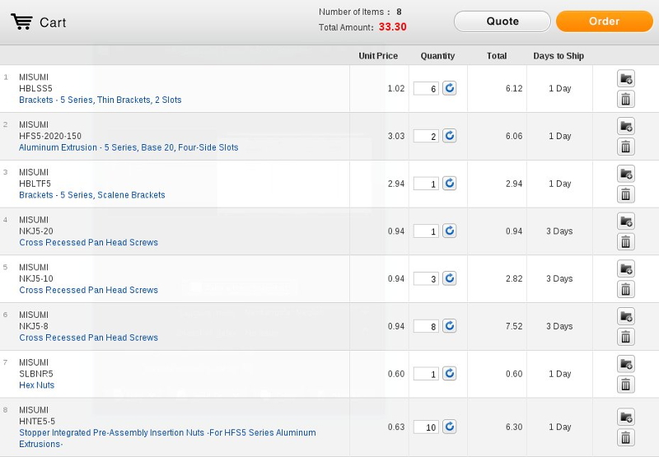Request a quote with the Quote button
The height and width of the screenshot is (457, 659).
pos(502,21)
